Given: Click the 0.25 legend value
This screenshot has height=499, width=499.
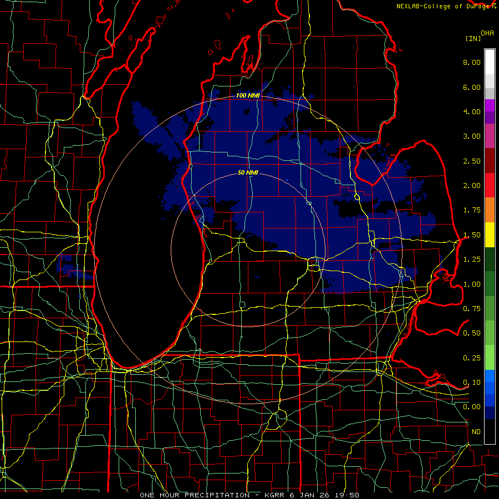Looking at the screenshot, I should pyautogui.click(x=472, y=358).
